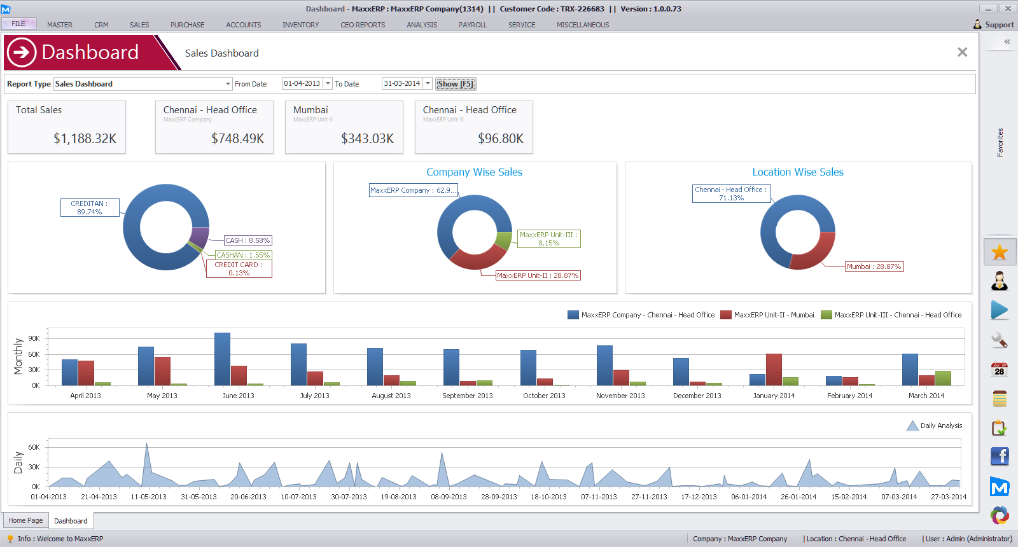The width and height of the screenshot is (1018, 547).
Task: Click the favorites star icon in sidebar
Action: coord(1000,252)
